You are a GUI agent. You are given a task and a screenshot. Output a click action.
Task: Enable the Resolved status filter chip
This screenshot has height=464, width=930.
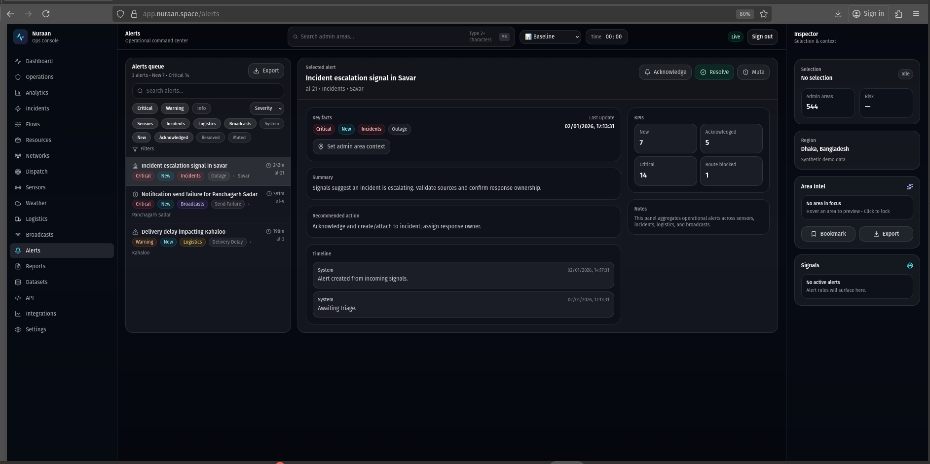[x=210, y=138]
